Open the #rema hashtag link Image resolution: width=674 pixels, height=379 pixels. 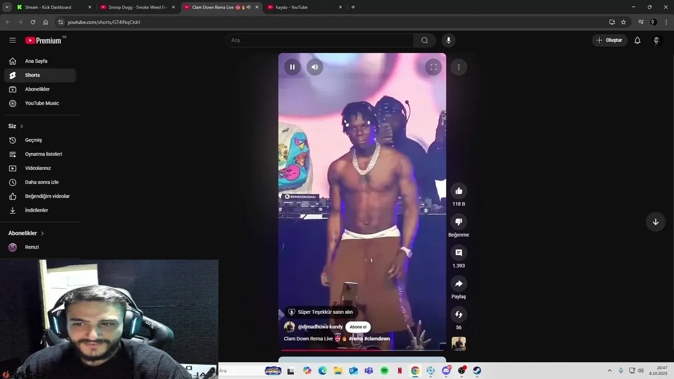[x=355, y=338]
